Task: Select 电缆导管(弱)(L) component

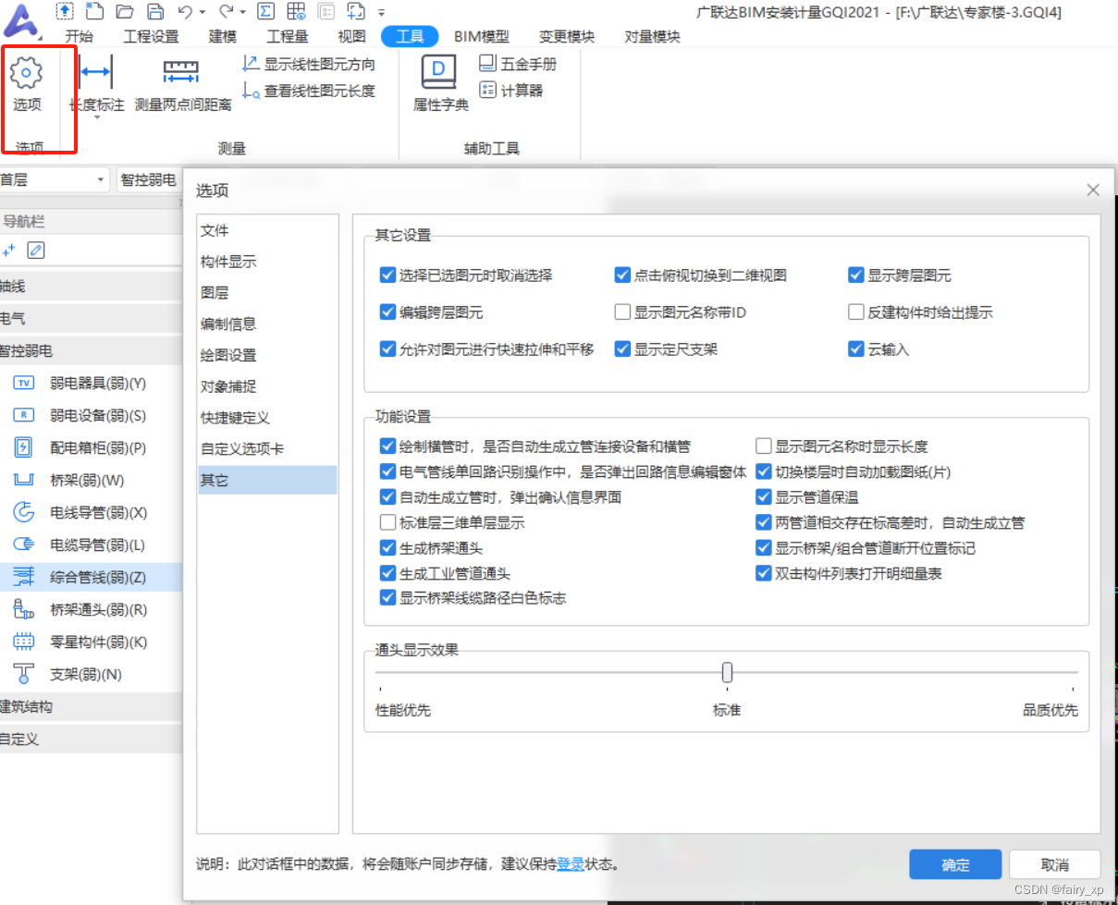Action: point(91,544)
